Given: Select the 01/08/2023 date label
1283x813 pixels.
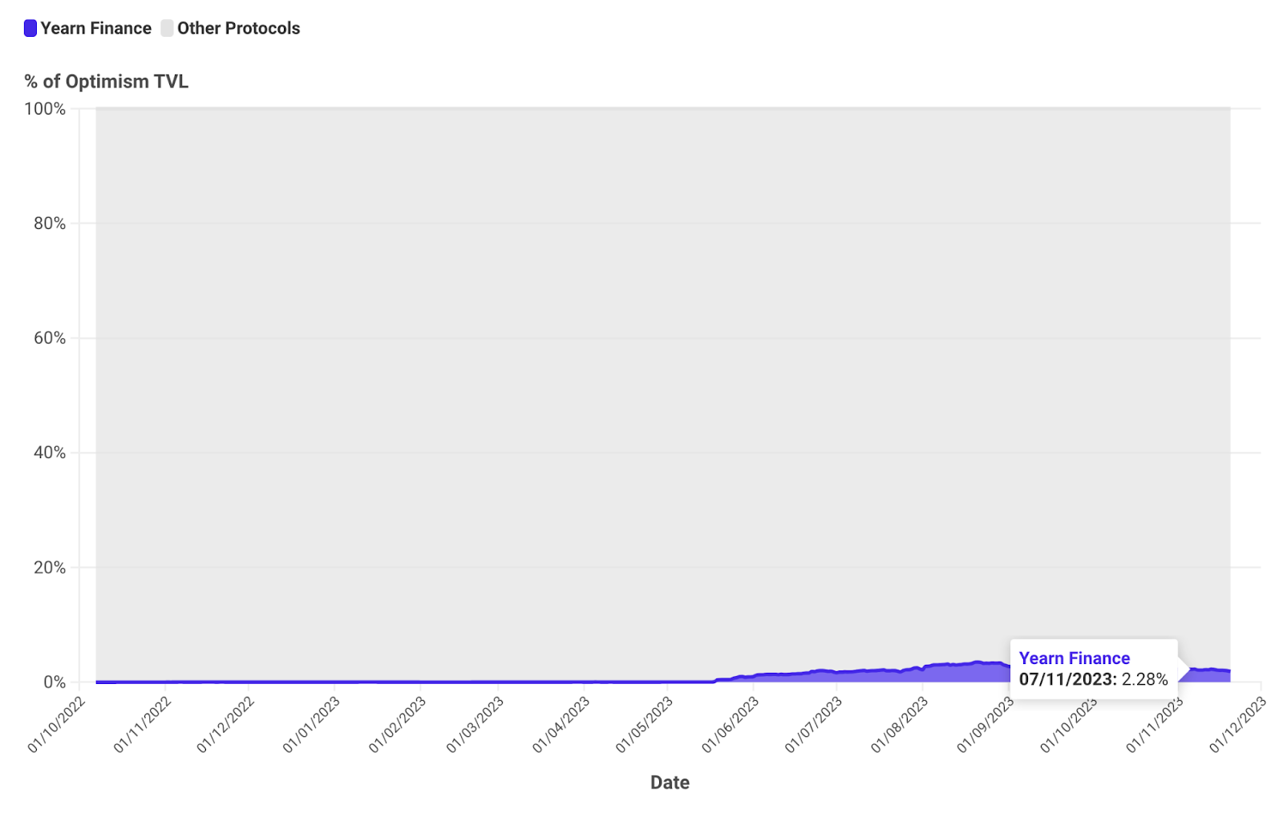Looking at the screenshot, I should [899, 725].
